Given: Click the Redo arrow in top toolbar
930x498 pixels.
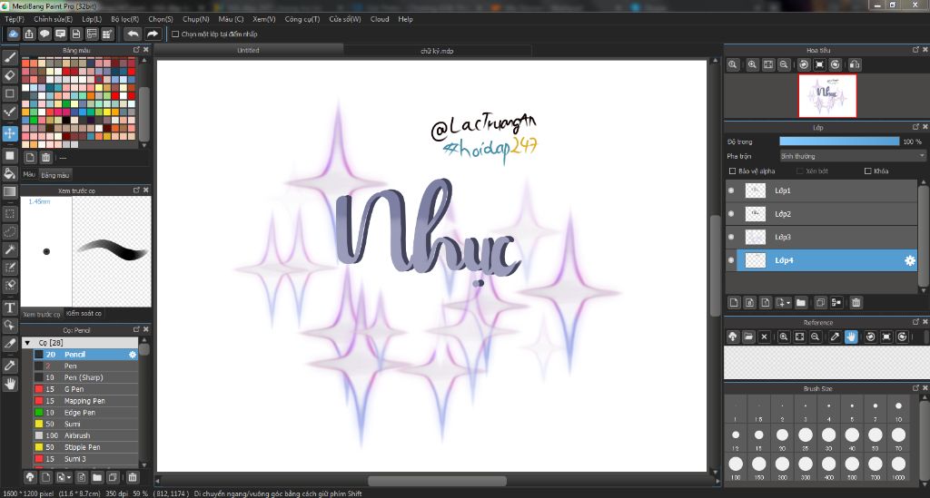Looking at the screenshot, I should 153,34.
